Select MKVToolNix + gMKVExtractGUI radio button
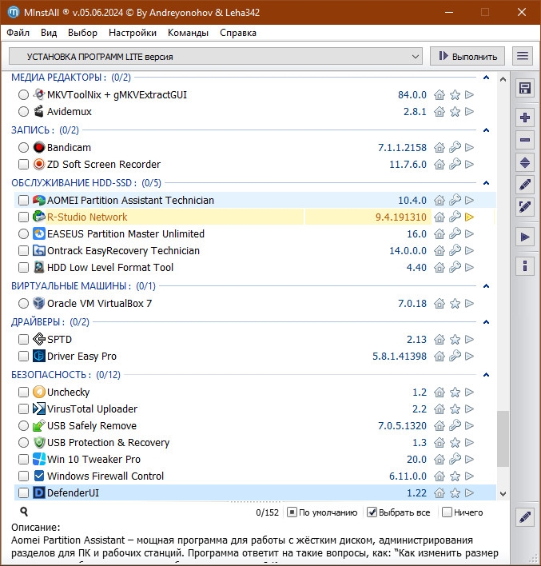This screenshot has width=541, height=566. pos(23,94)
